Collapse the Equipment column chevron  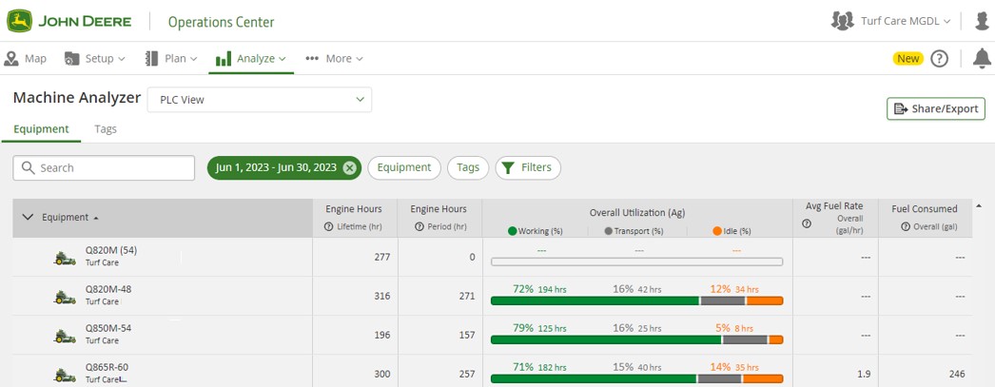click(x=28, y=217)
